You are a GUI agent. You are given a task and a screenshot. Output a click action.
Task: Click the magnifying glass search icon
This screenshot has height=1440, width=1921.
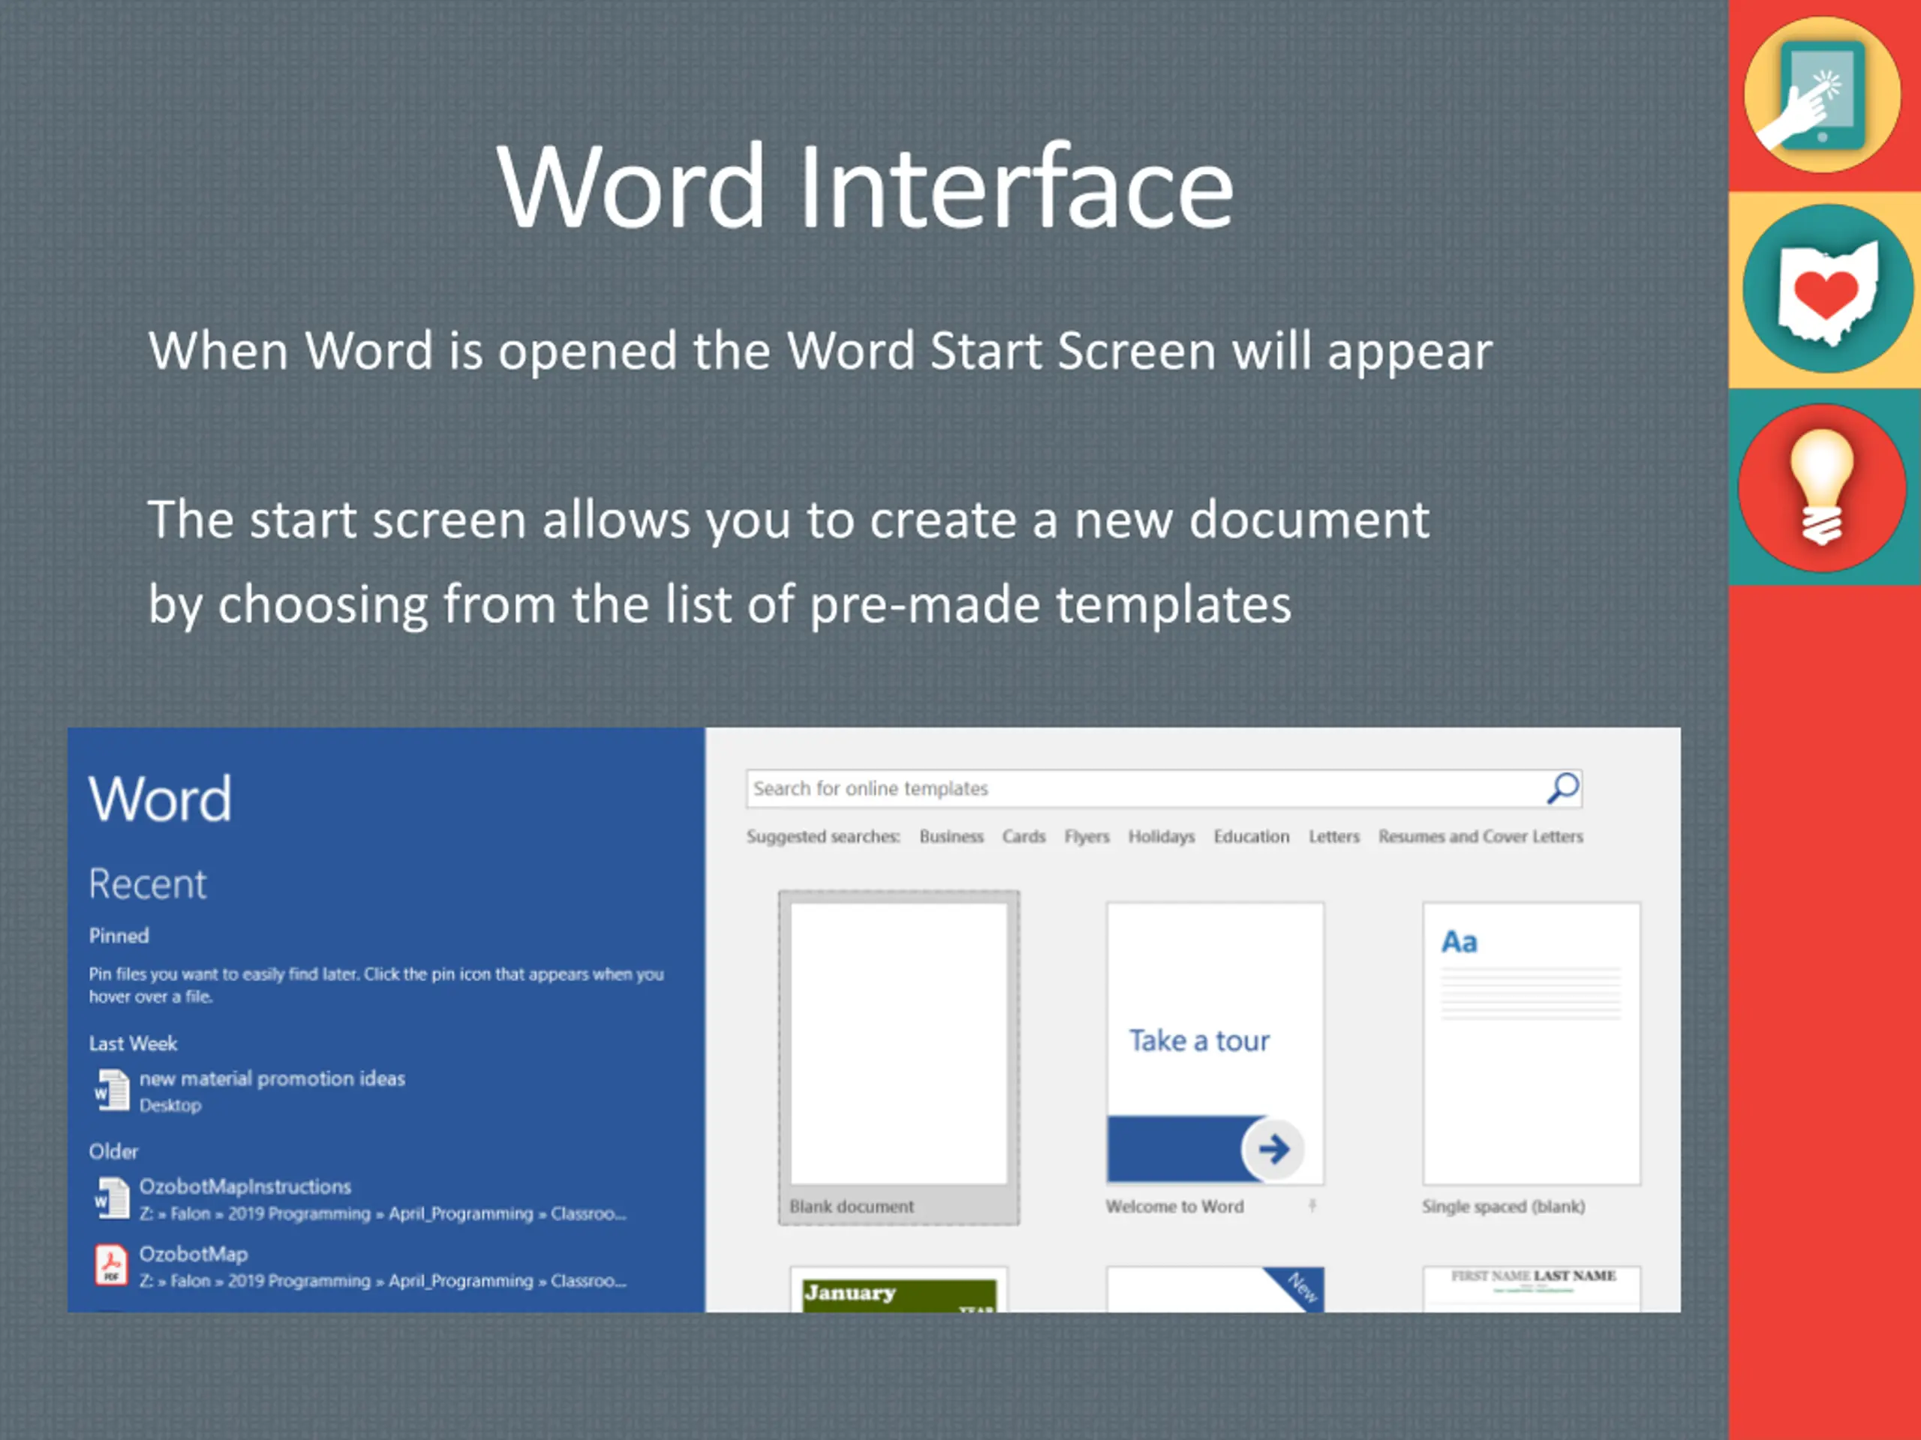[1562, 788]
